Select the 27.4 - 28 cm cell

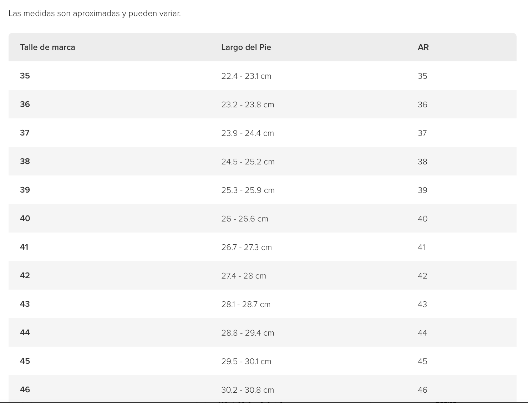244,276
